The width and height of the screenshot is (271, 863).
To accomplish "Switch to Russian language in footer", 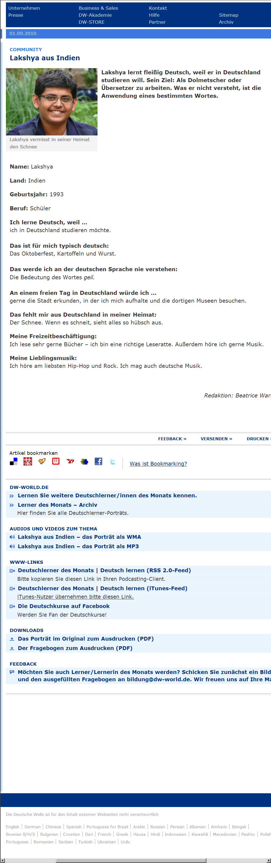I will 158,827.
